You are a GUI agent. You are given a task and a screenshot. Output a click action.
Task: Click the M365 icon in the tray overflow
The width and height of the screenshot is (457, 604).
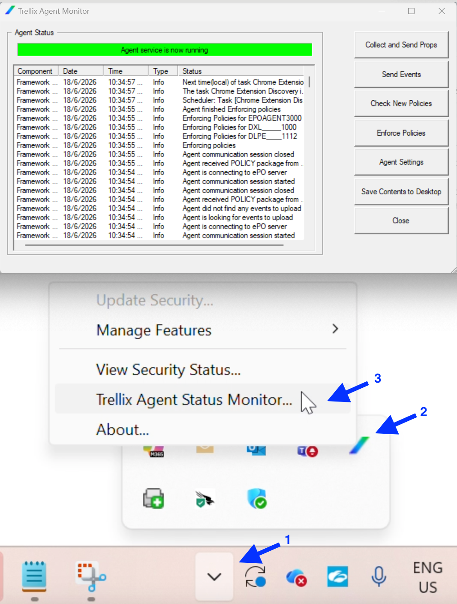tap(153, 451)
